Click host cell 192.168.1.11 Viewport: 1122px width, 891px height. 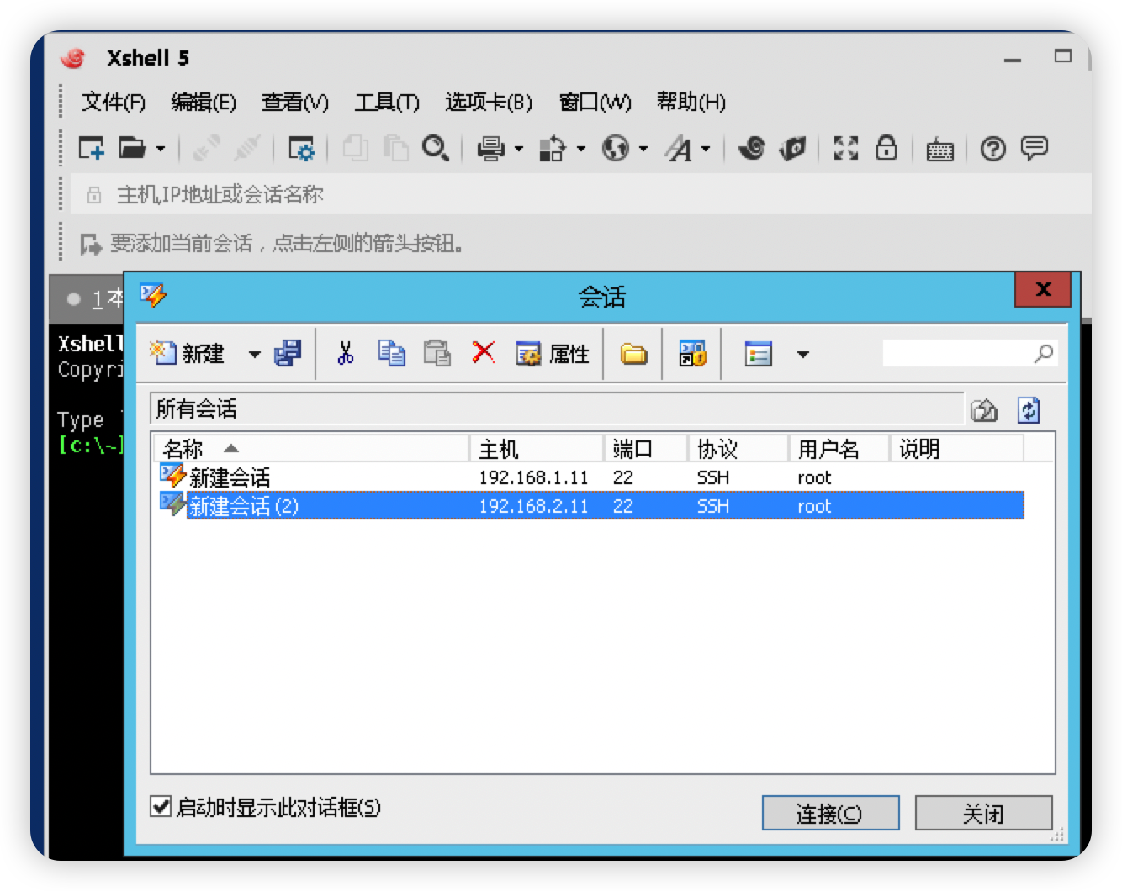click(x=533, y=477)
